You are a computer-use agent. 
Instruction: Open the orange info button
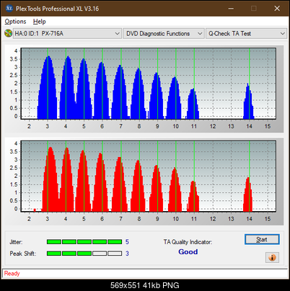pyautogui.click(x=272, y=257)
